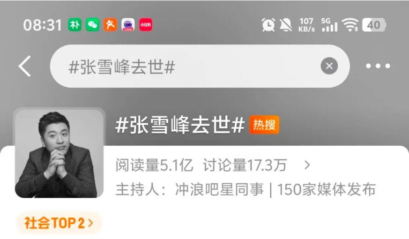
Task: Tap the alarm clock status icon
Action: point(268,25)
